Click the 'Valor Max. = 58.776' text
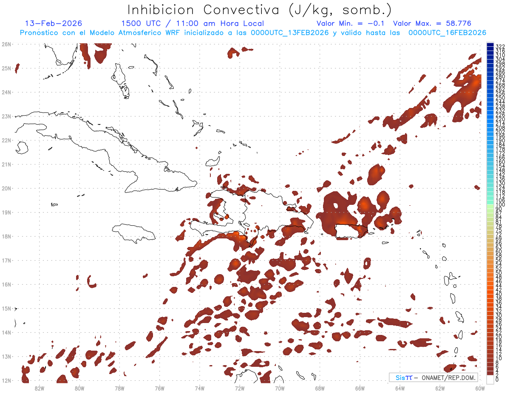The width and height of the screenshot is (510, 394). [432, 23]
